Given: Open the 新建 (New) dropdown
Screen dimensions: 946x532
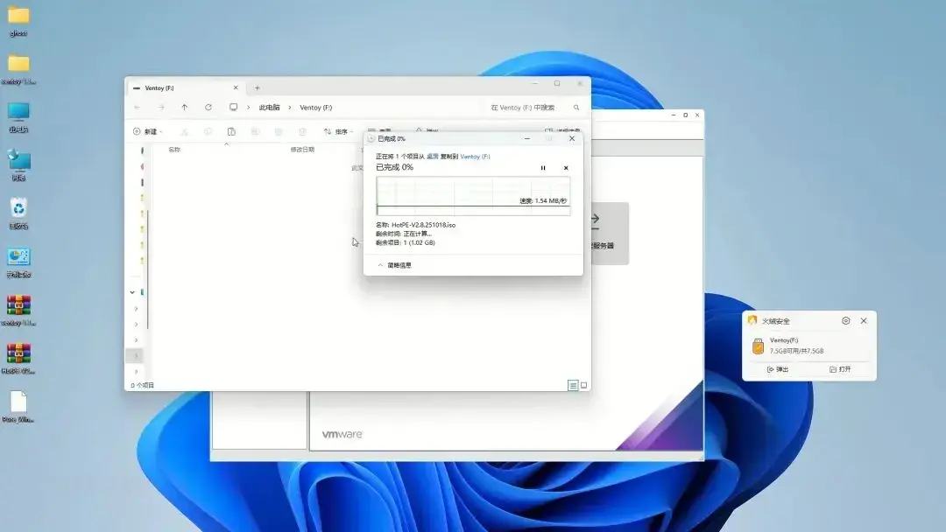Looking at the screenshot, I should (145, 132).
